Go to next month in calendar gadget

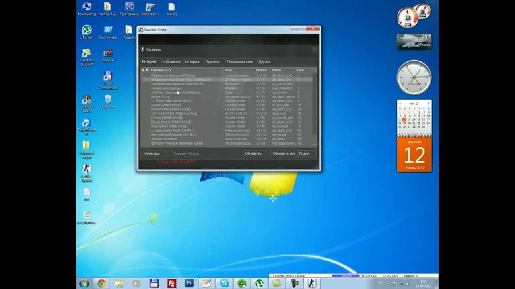point(428,104)
